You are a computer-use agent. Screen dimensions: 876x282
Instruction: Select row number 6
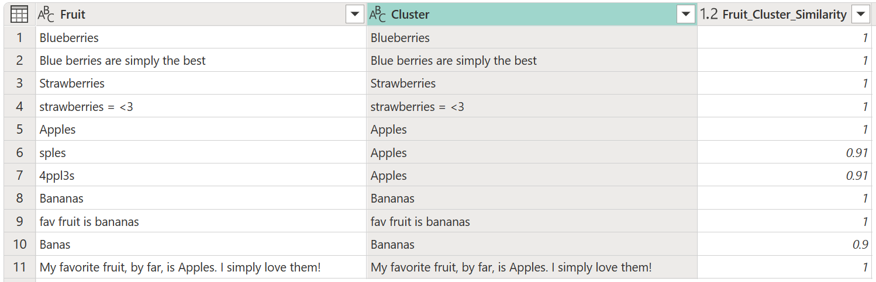tap(20, 153)
